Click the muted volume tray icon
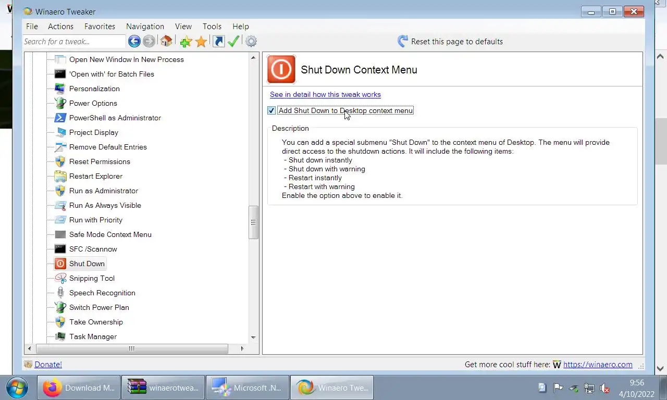This screenshot has height=400, width=667. (x=605, y=387)
